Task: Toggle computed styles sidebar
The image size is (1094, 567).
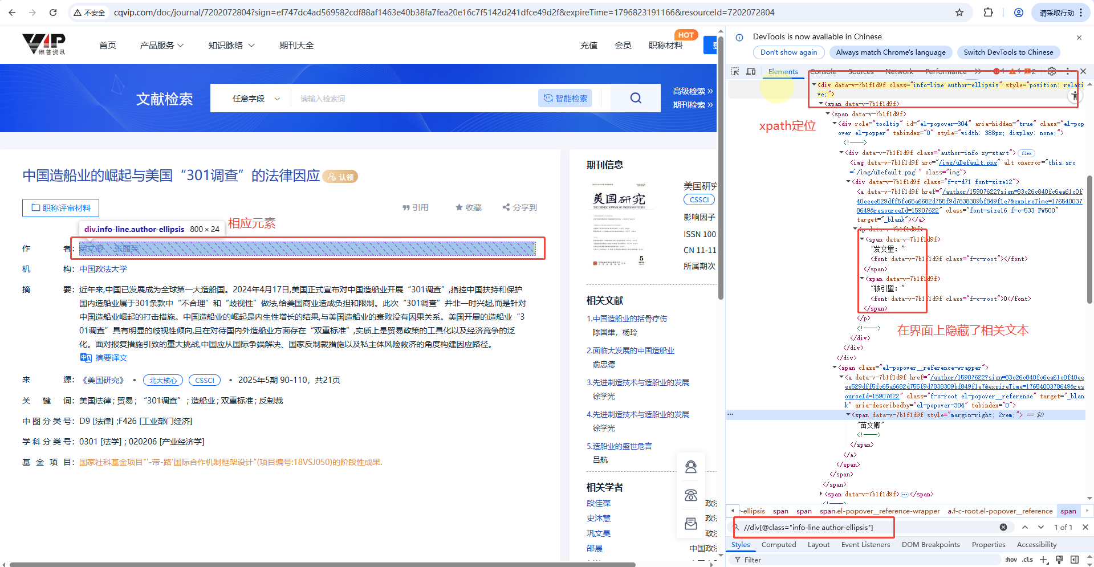Action: click(1075, 560)
